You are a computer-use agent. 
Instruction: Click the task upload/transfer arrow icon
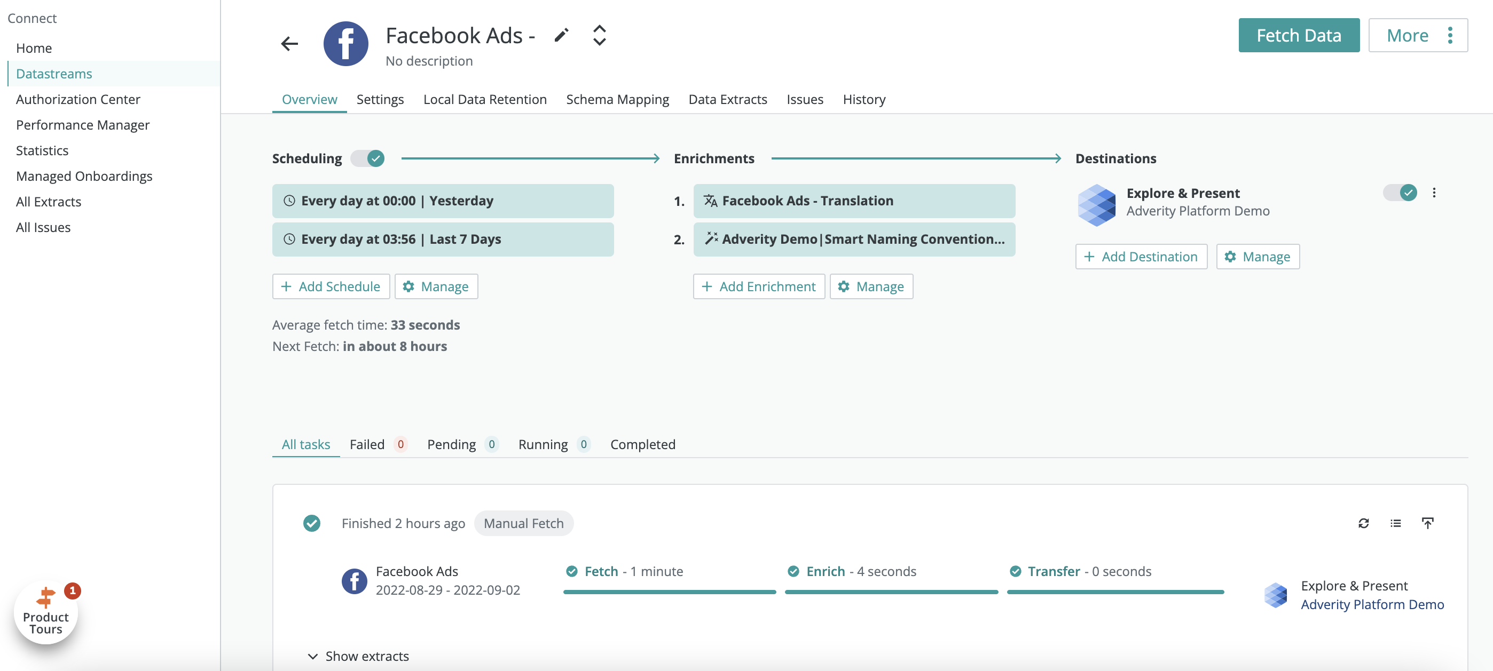tap(1427, 523)
